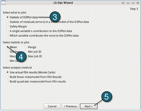This screenshot has width=141, height=111.
Task: Go back with the '< Previous' button
Action: (70, 106)
